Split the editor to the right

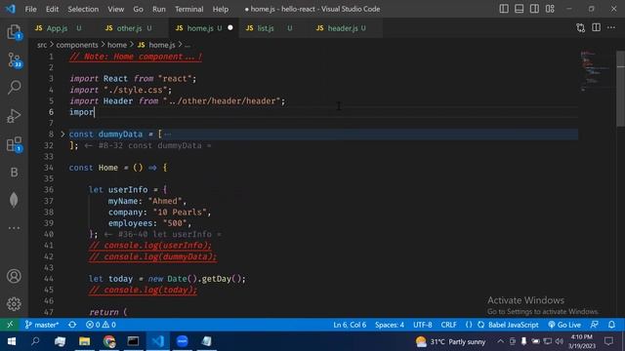tap(596, 27)
